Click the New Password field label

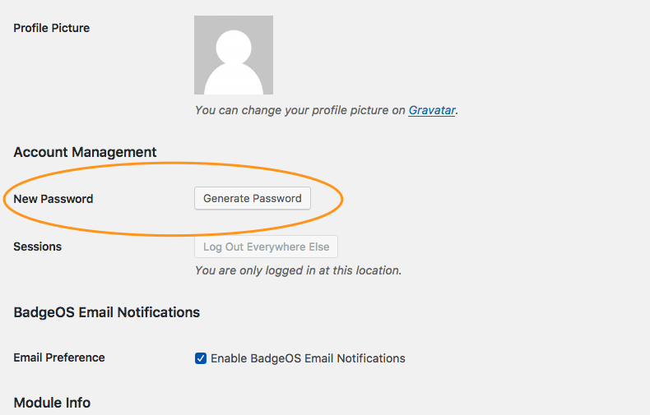click(53, 199)
